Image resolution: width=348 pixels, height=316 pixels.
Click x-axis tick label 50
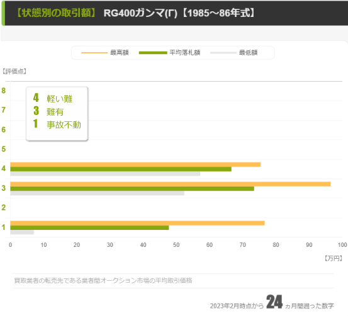coord(176,245)
